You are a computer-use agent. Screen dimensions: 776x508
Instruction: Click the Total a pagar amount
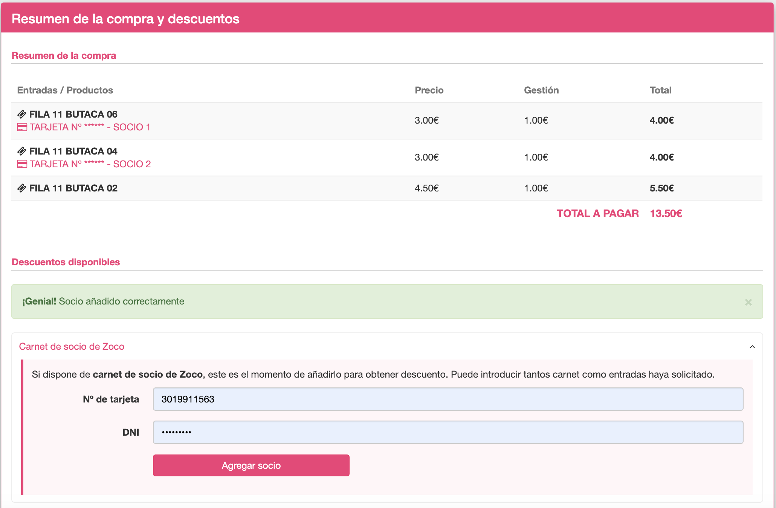click(666, 214)
